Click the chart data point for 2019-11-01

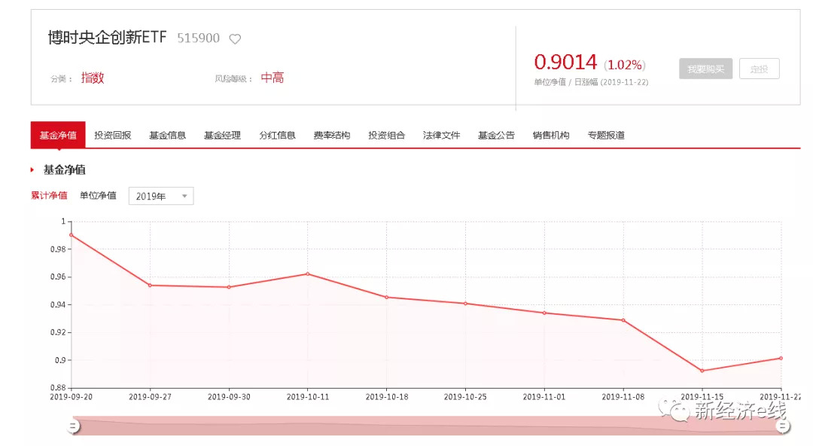[544, 313]
